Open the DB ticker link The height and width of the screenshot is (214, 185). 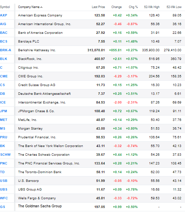(x=2, y=94)
